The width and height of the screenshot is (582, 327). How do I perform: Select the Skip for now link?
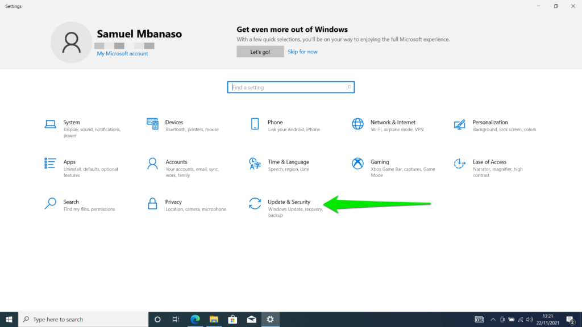303,51
